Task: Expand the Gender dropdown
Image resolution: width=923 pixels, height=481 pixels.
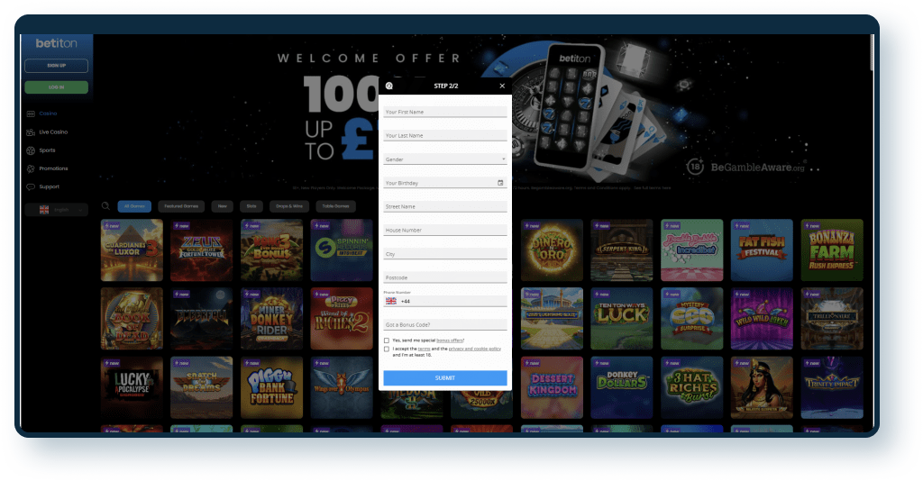Action: pyautogui.click(x=445, y=159)
